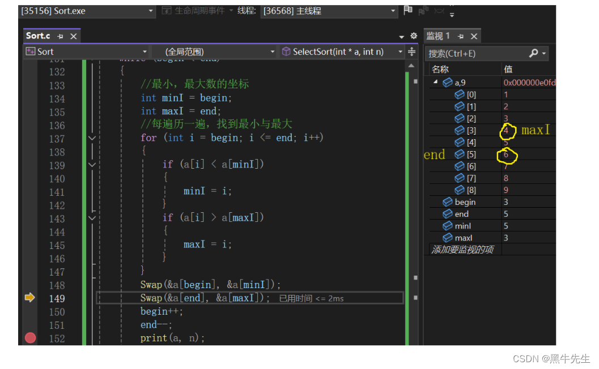Open the 全局范围 scope dropdown
Viewport: 599px width, 369px height.
coord(214,52)
